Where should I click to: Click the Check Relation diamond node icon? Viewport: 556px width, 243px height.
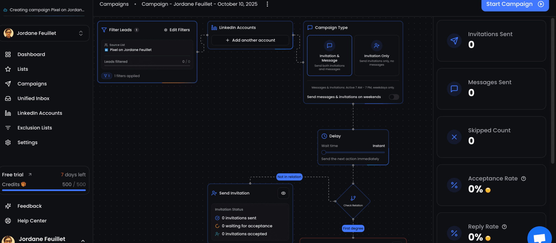click(x=353, y=199)
